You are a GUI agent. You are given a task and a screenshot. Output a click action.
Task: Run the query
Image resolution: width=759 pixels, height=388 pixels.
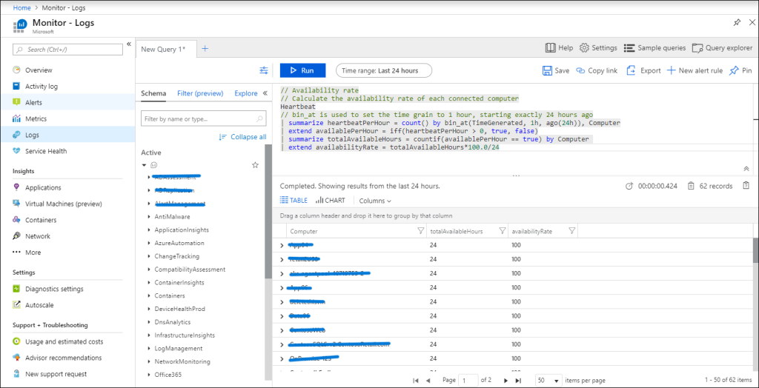point(302,70)
